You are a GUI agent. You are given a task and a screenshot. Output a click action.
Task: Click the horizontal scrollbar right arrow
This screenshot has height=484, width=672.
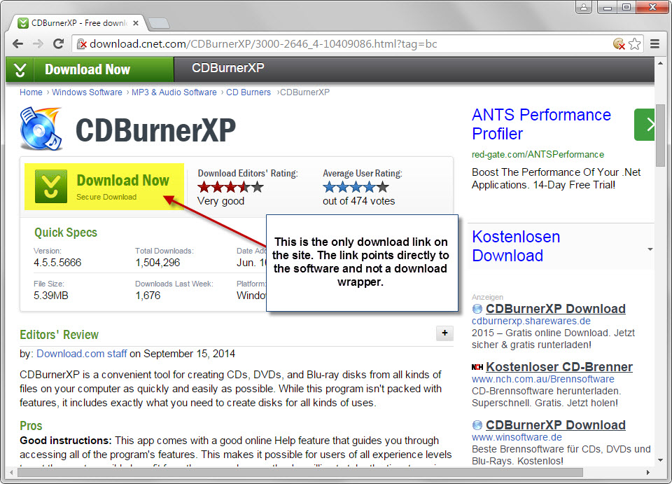click(x=648, y=472)
